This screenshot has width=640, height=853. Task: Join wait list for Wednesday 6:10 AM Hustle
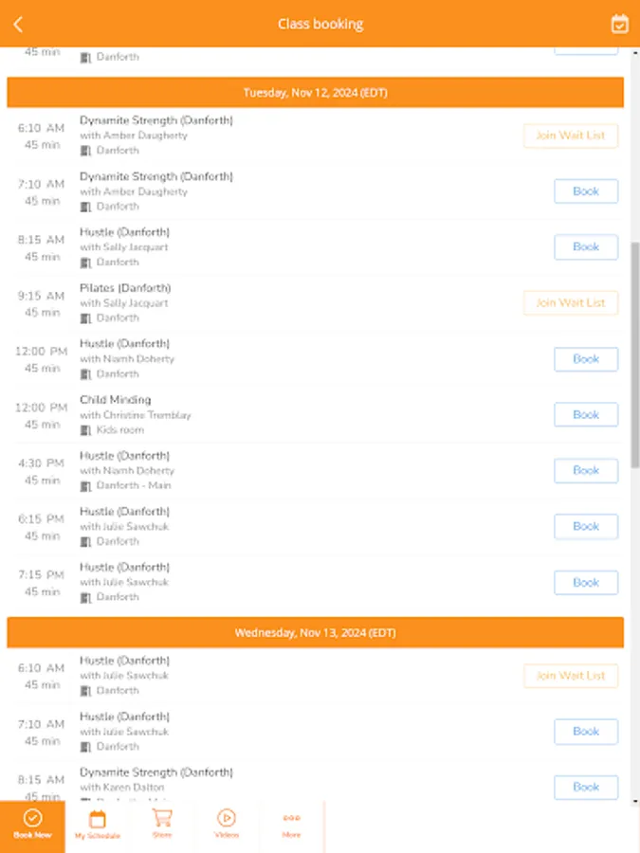pyautogui.click(x=571, y=676)
